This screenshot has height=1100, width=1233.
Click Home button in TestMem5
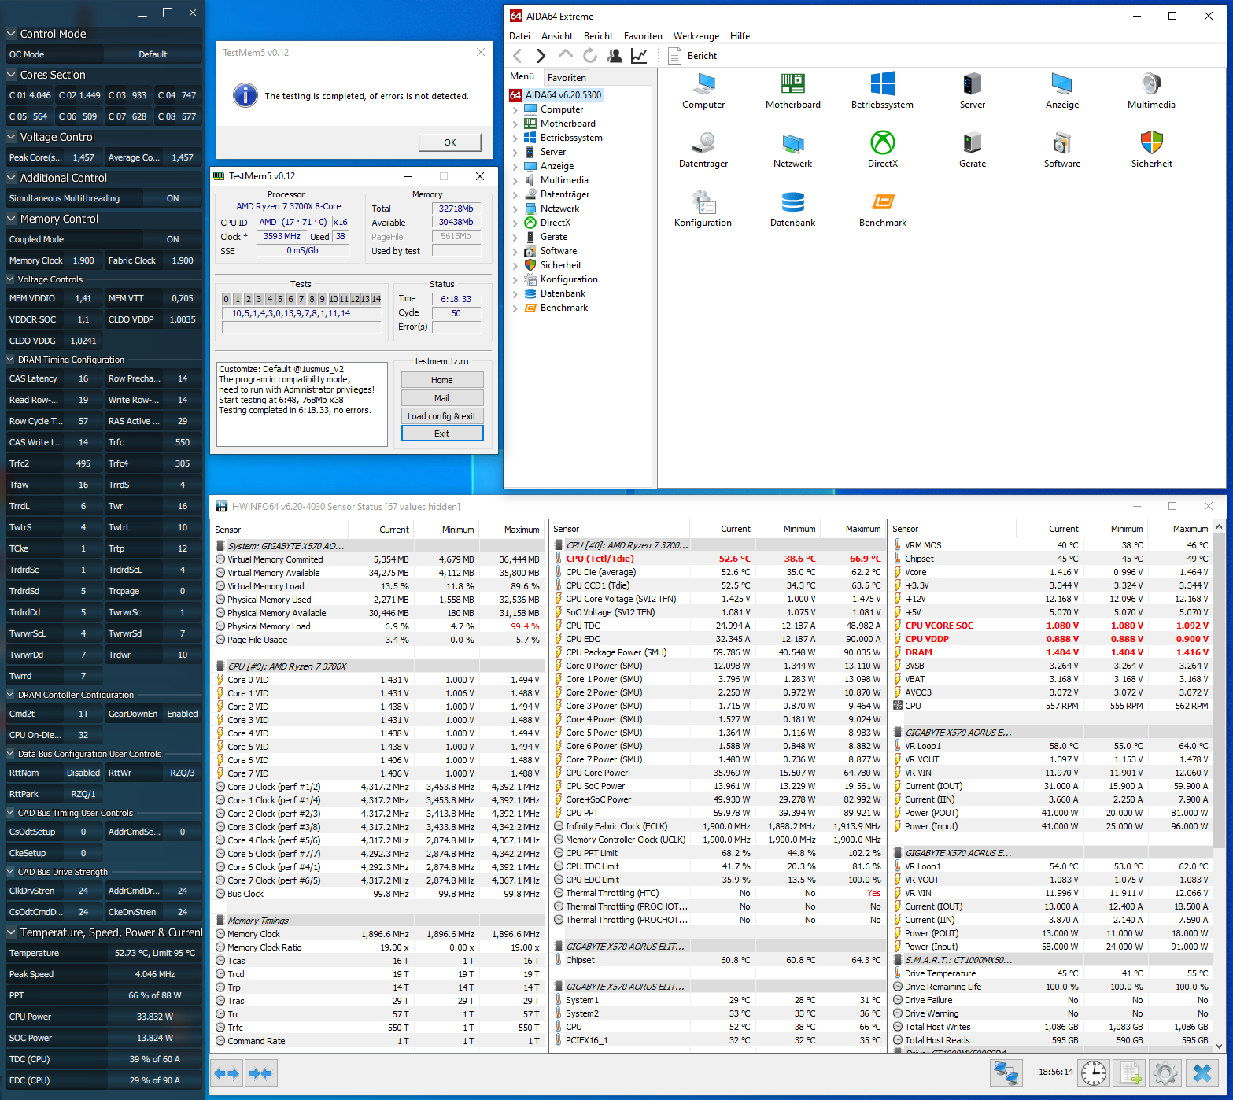pyautogui.click(x=442, y=380)
